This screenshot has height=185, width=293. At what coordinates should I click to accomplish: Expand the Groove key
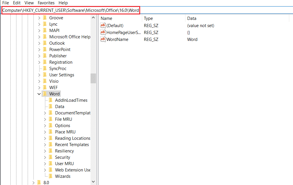pyautogui.click(x=39, y=18)
